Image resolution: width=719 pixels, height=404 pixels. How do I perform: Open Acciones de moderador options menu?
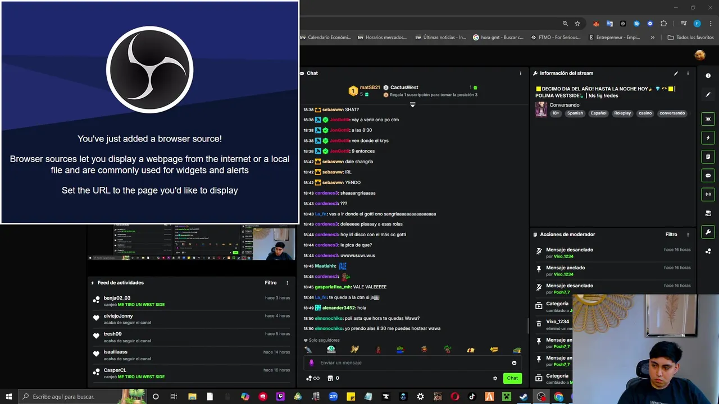pos(688,235)
